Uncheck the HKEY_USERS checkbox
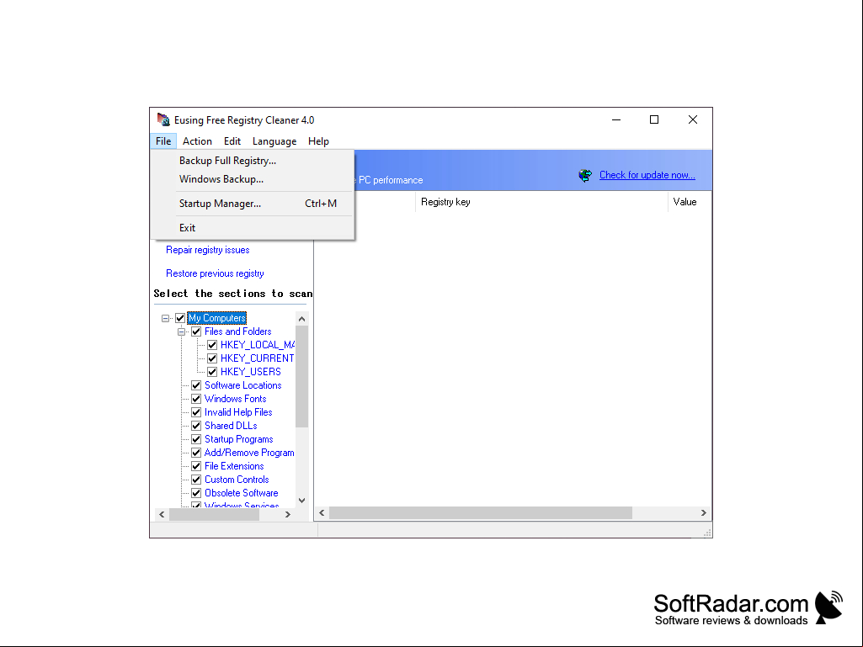 (x=212, y=372)
